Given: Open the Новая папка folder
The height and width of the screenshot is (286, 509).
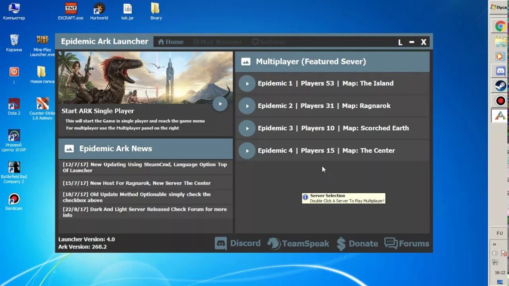Looking at the screenshot, I should (42, 75).
